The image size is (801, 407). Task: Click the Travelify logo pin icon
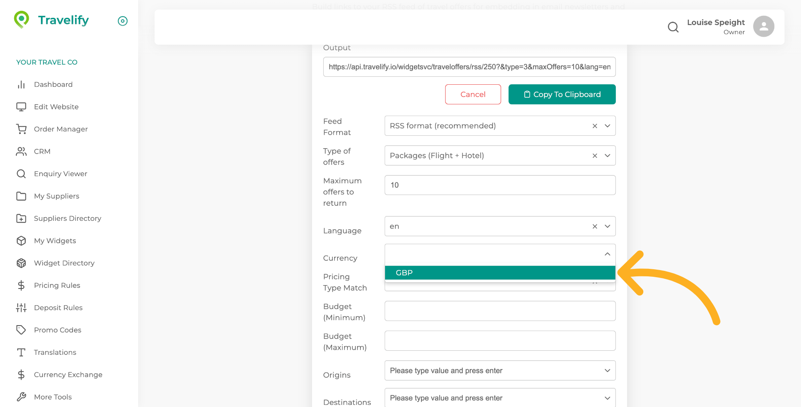[x=22, y=20]
